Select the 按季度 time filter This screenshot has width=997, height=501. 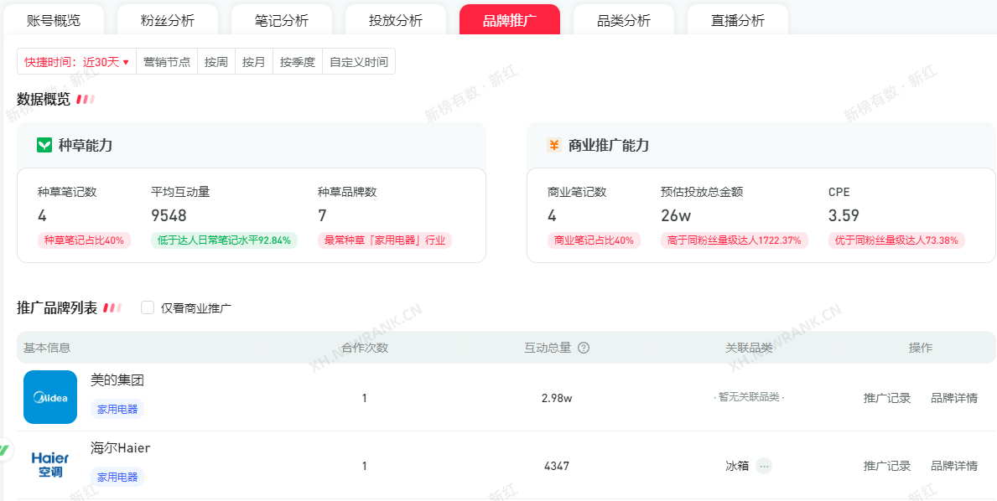(298, 62)
